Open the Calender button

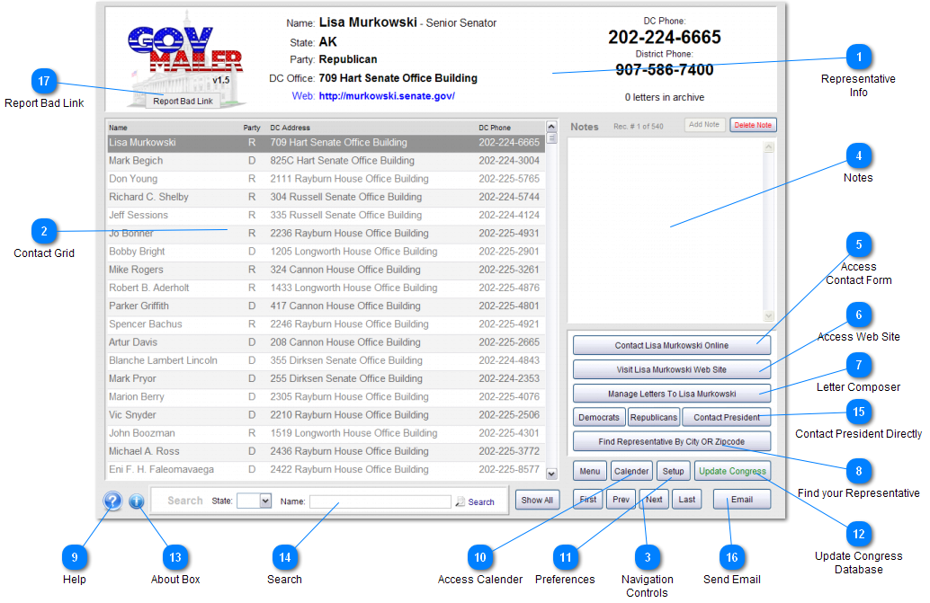pos(631,472)
